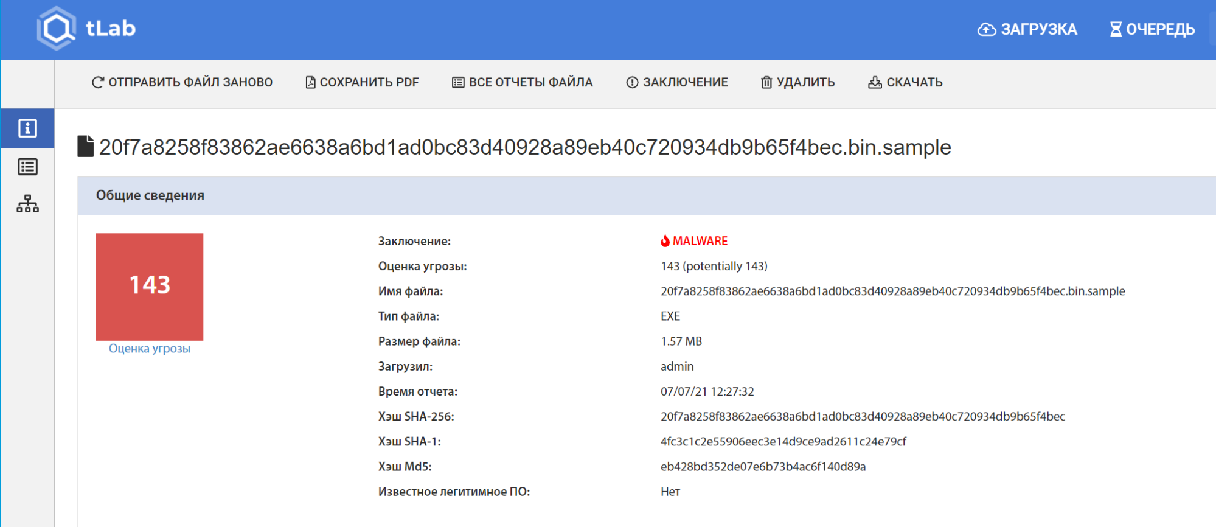The height and width of the screenshot is (527, 1216).
Task: Click the ЗАКЛЮЧЕНИЕ toolbar button
Action: [677, 82]
